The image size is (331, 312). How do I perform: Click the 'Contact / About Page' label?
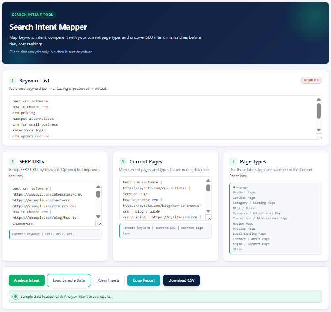tap(251, 239)
